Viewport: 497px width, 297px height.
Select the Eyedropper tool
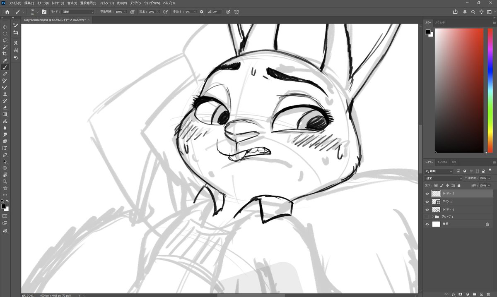[x=5, y=60]
